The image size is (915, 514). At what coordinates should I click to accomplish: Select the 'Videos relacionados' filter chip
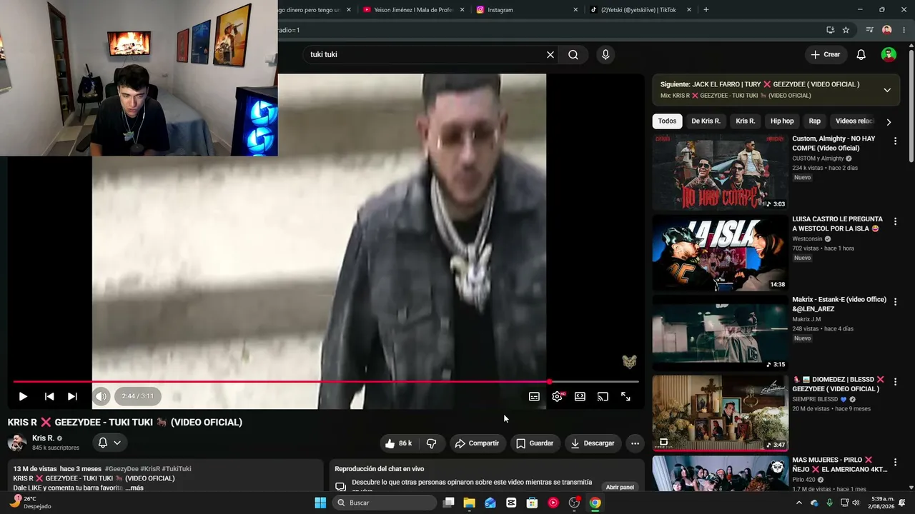pyautogui.click(x=854, y=121)
